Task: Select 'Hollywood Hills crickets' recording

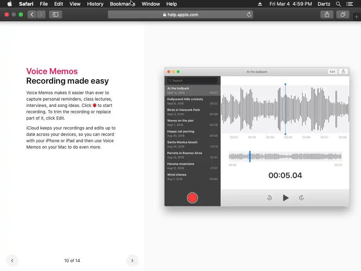Action: (x=192, y=101)
